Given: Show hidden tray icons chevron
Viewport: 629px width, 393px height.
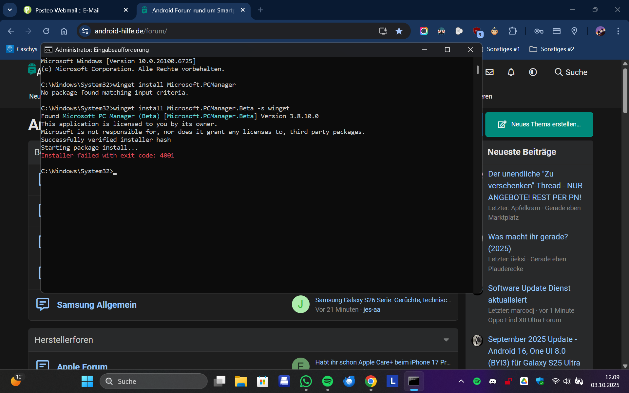Looking at the screenshot, I should coord(461,381).
